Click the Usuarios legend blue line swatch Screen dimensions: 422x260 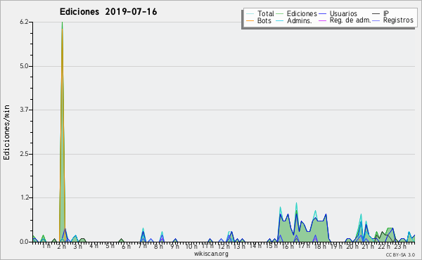pyautogui.click(x=322, y=14)
